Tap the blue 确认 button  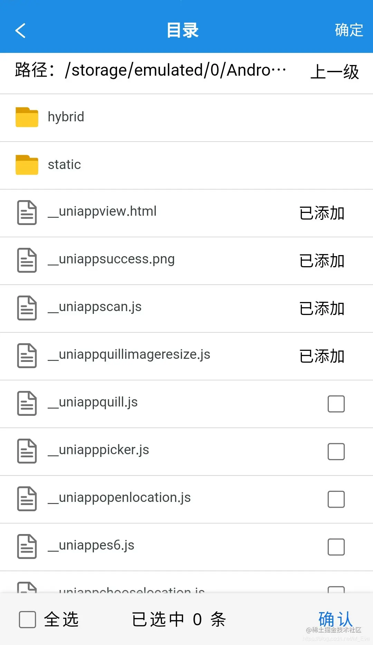(335, 619)
